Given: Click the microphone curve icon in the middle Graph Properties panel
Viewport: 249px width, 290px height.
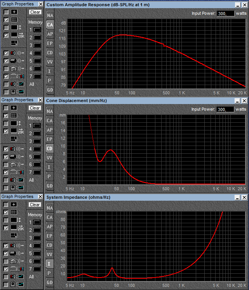Looking at the screenshot, I should (x=17, y=188).
